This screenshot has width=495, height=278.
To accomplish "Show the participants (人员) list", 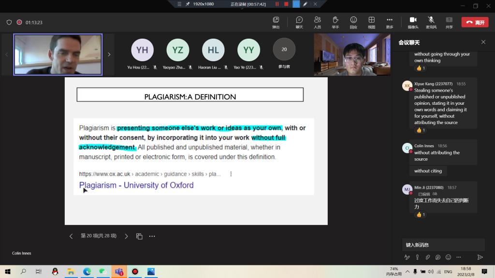I will [317, 22].
